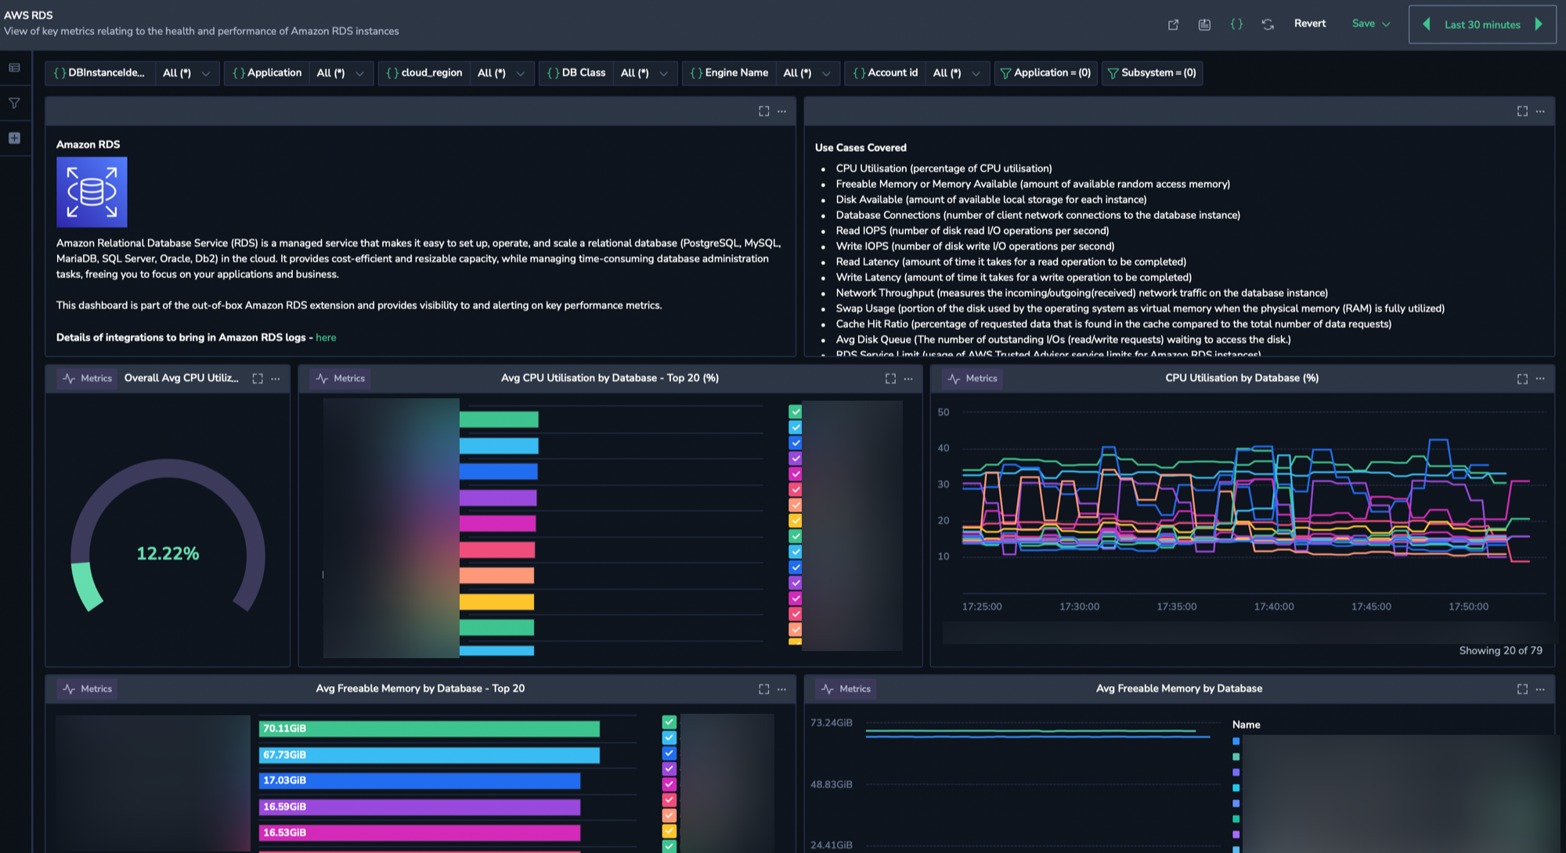Toggle pink-red legend checkbox in Avg Freeable Memory Top 20

click(x=669, y=800)
